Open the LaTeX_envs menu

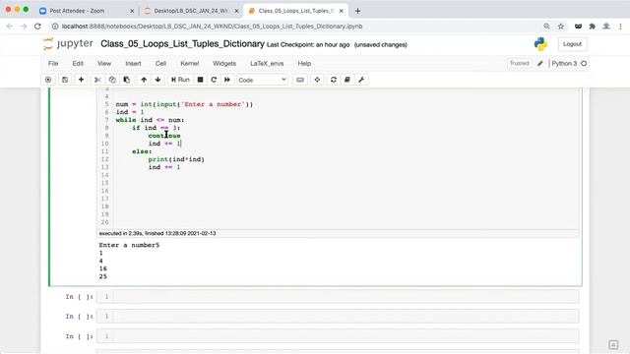(267, 63)
